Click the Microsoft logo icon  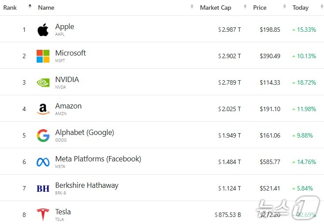43,56
